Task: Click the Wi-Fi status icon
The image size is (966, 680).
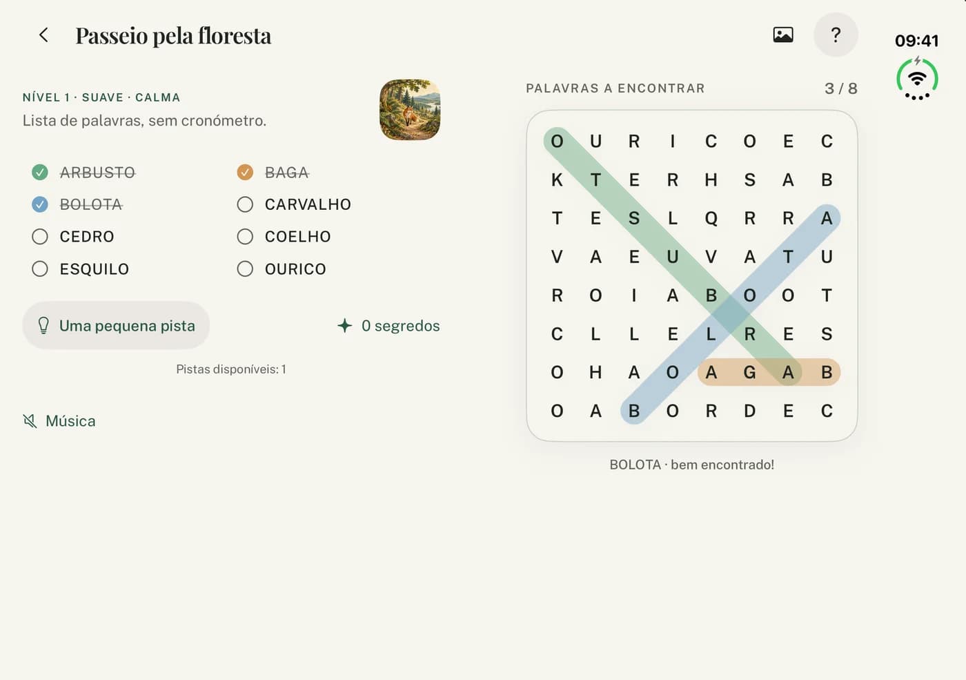Action: (x=917, y=78)
